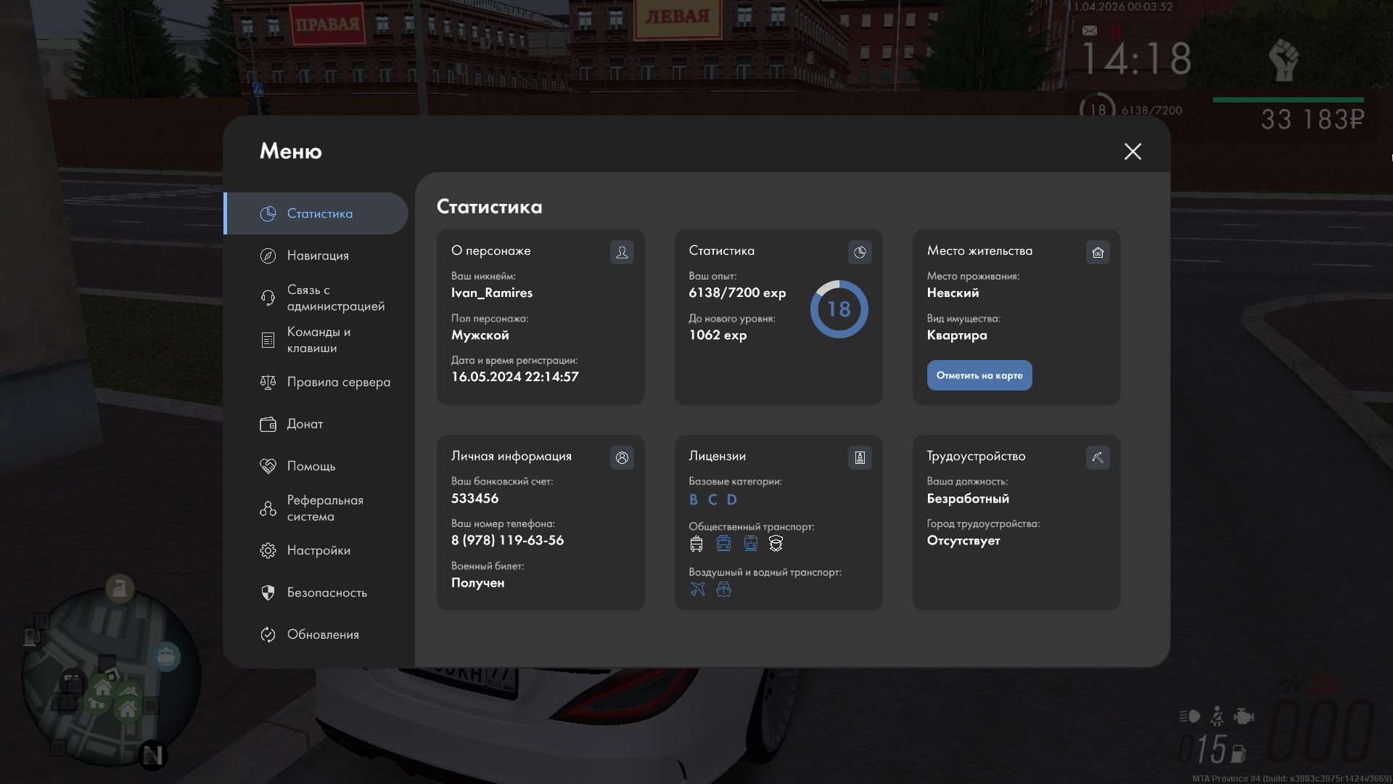Click the profile icon in Личная информация card

[x=622, y=457]
